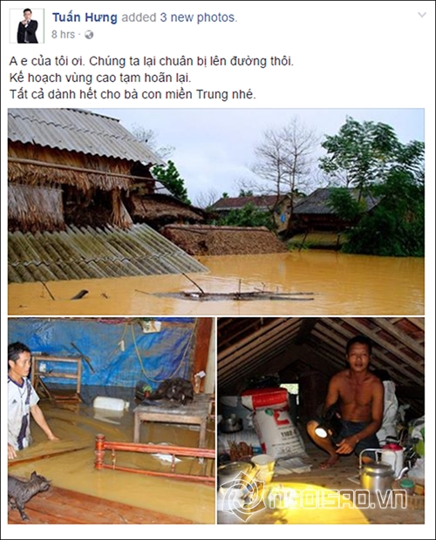Click the metal kettle in the attic photo

pyautogui.click(x=378, y=475)
